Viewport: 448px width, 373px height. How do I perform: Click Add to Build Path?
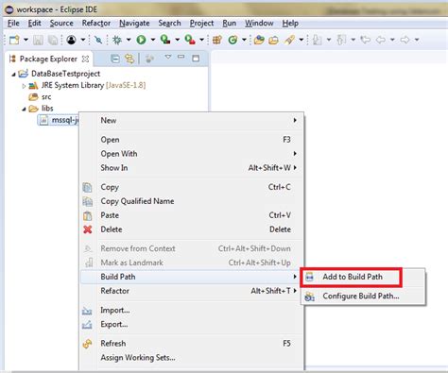point(363,277)
